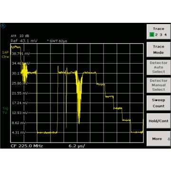Click the 4.31 mV axis label
Image resolution: width=171 pixels, height=171 pixels.
(x=19, y=133)
